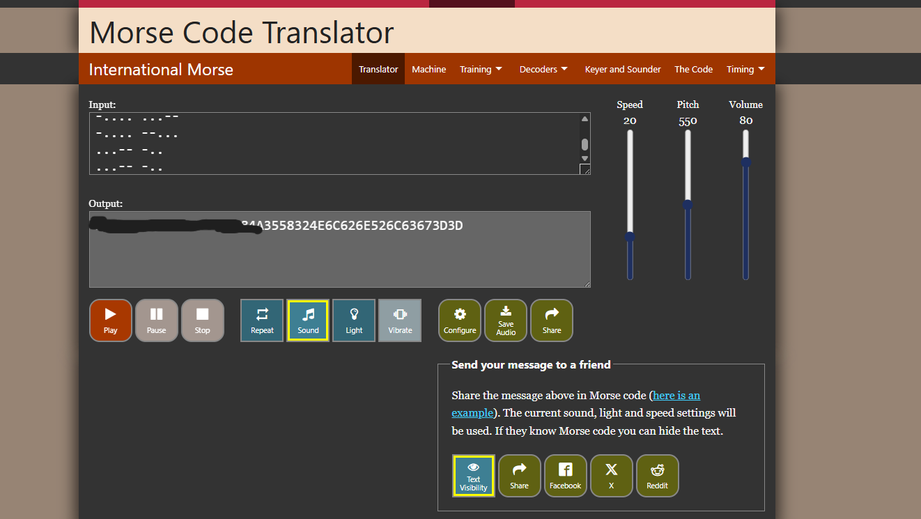Image resolution: width=921 pixels, height=519 pixels.
Task: Save the Morse message as audio
Action: coord(505,320)
